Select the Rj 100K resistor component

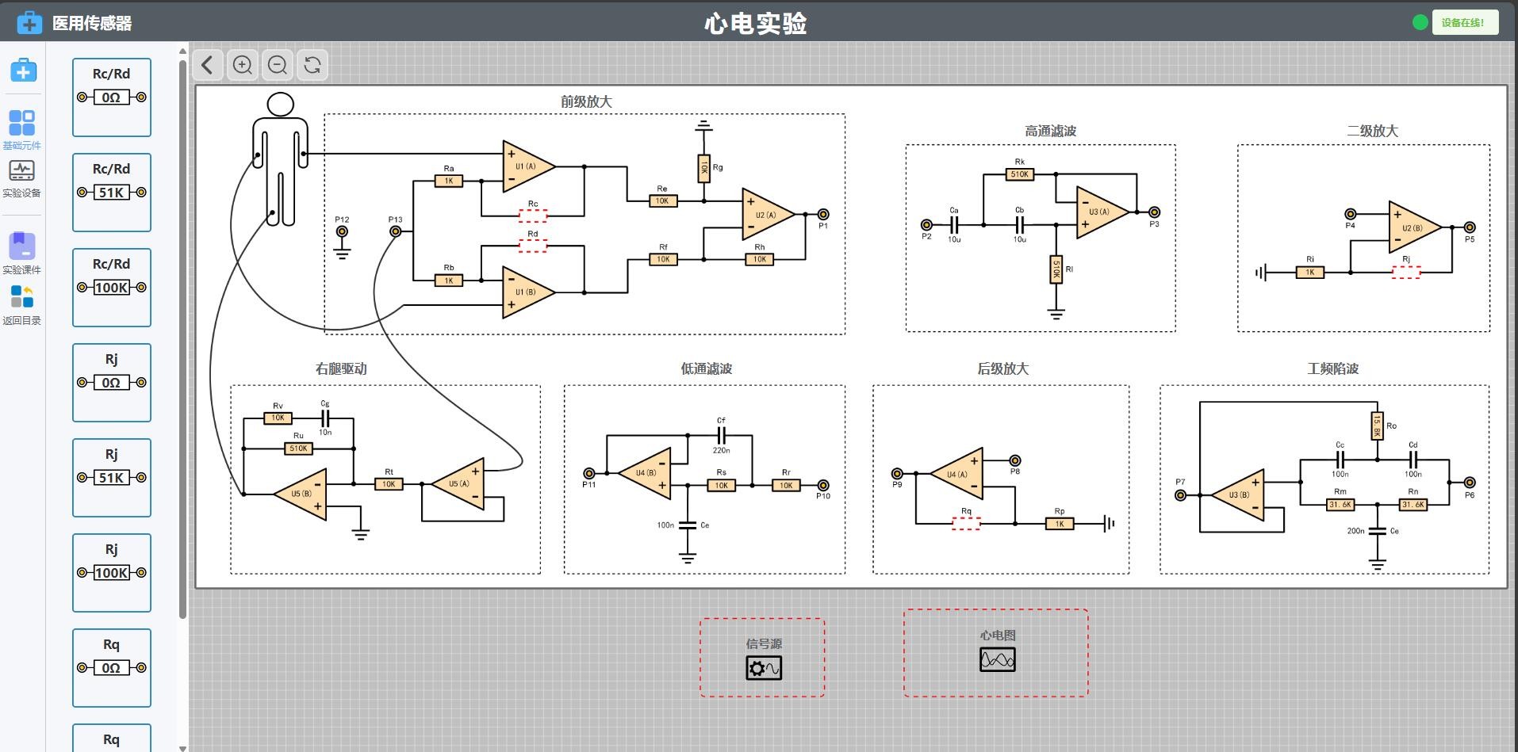[112, 573]
